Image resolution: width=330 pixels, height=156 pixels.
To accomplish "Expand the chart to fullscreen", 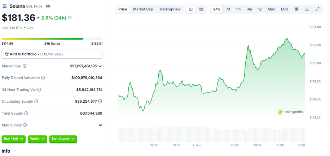I will (x=317, y=9).
